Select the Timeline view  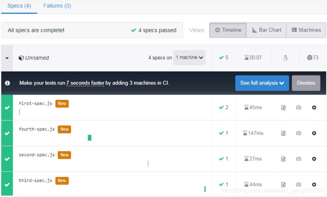[x=228, y=30]
